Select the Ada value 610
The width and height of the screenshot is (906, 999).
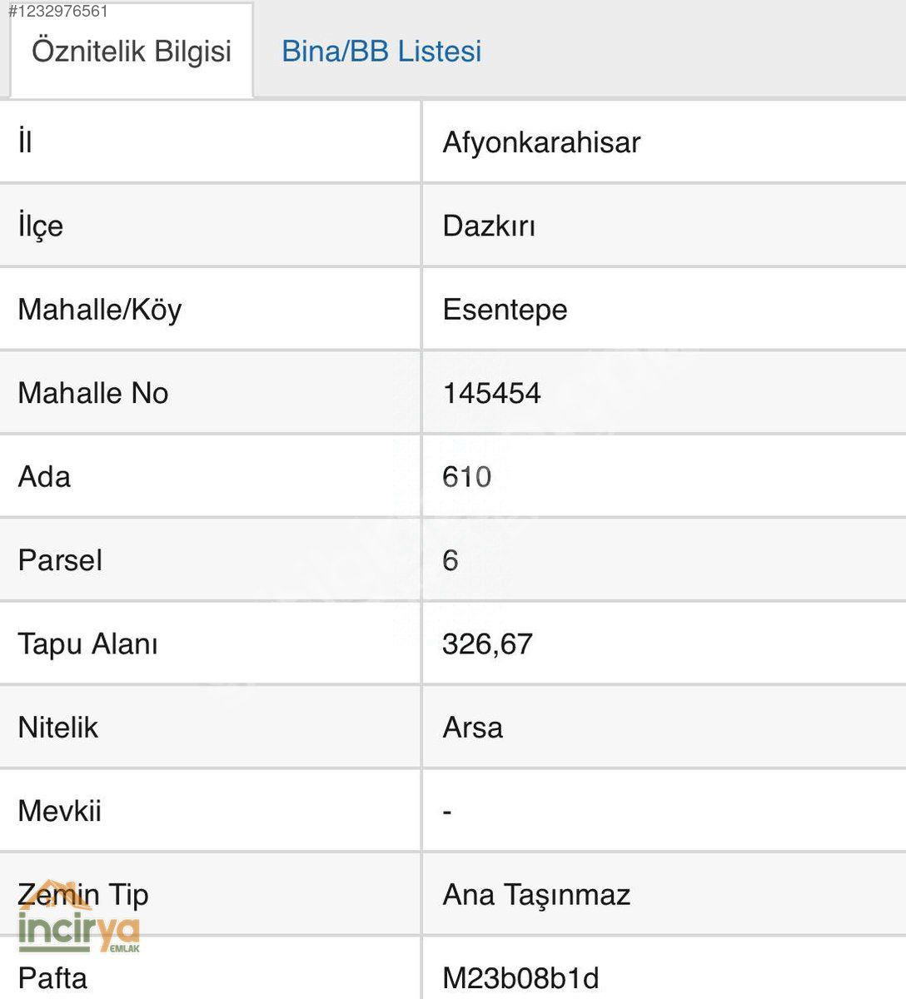[466, 477]
